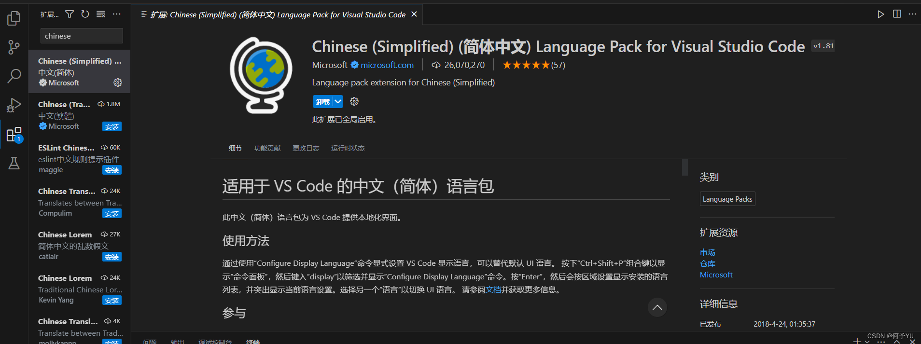921x344 pixels.
Task: Close the Chinese Language Pack editor tab
Action: [x=414, y=14]
